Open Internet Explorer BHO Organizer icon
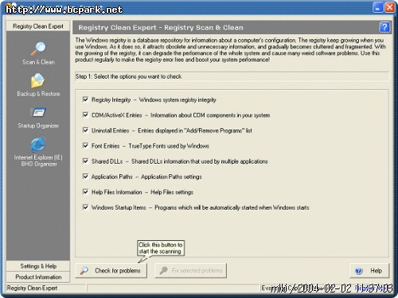Image resolution: width=398 pixels, height=298 pixels. [38, 145]
